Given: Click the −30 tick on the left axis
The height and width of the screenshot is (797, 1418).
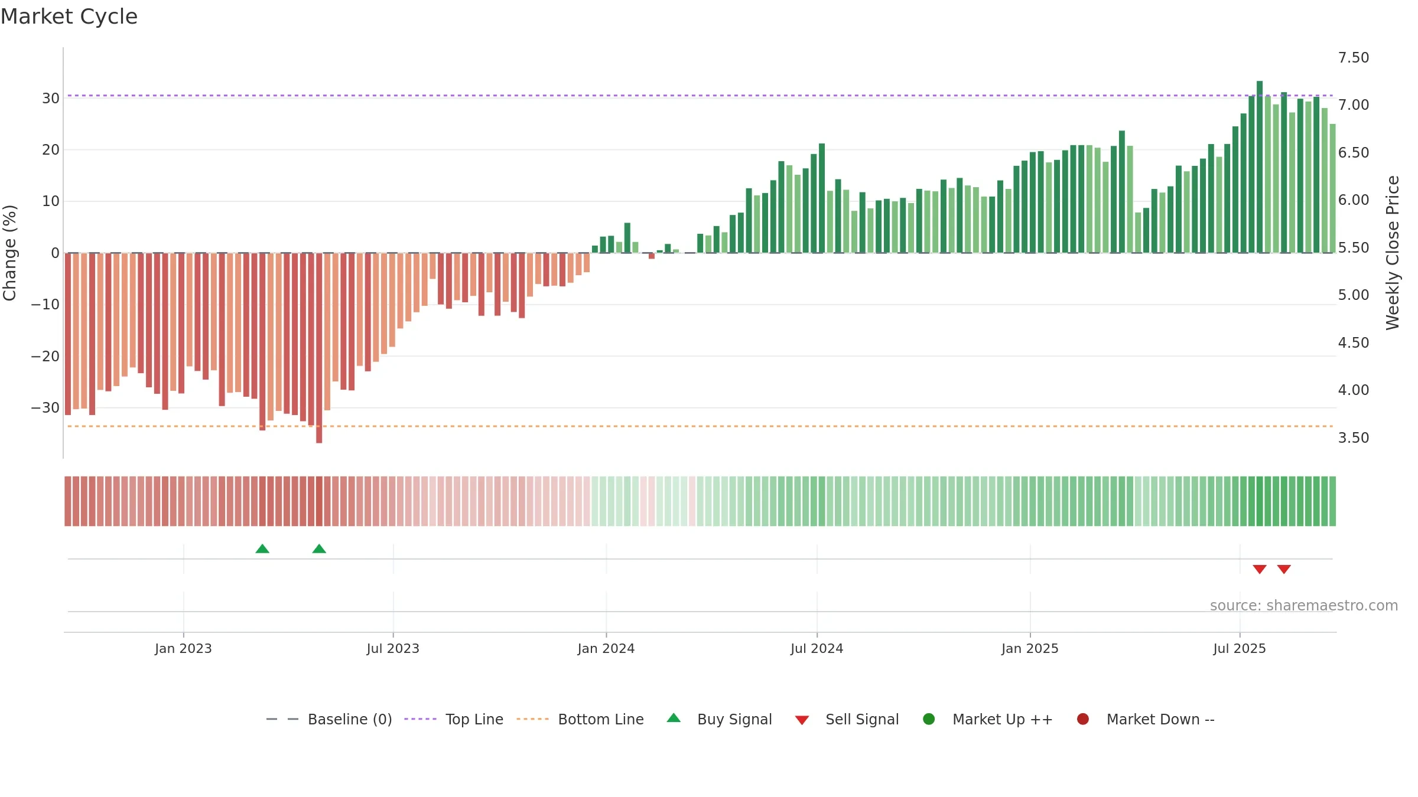Looking at the screenshot, I should pyautogui.click(x=45, y=408).
